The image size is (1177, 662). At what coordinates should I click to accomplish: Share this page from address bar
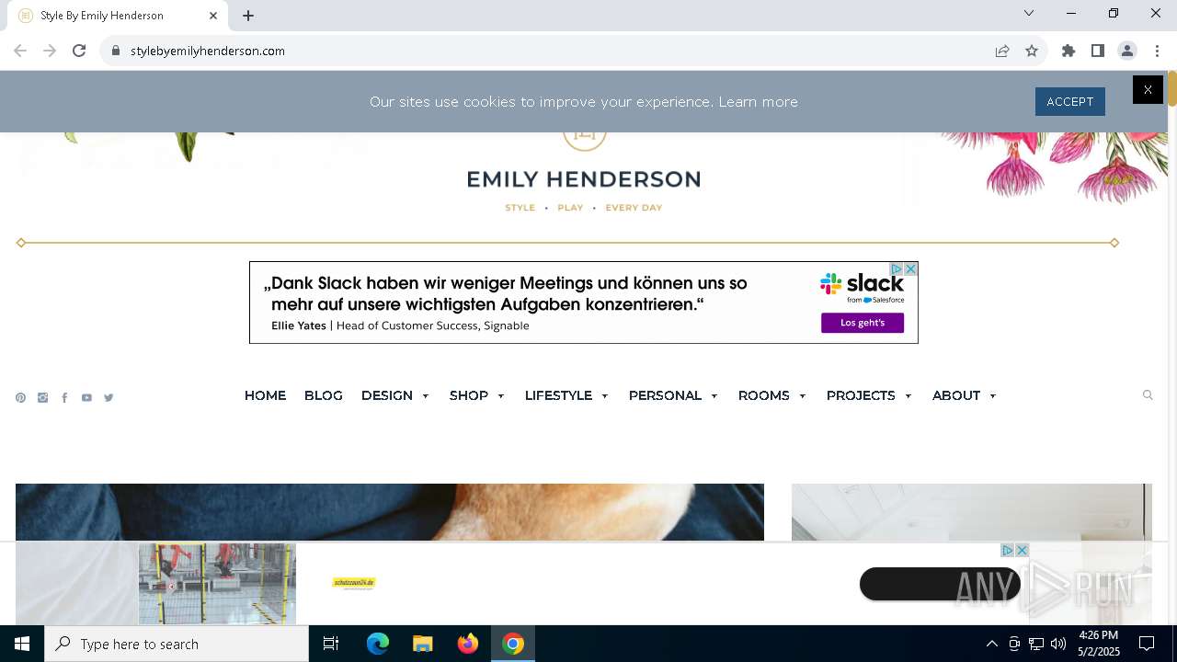1002,51
